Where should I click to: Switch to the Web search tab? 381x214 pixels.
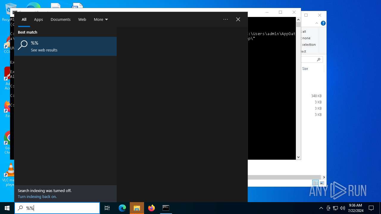[82, 19]
